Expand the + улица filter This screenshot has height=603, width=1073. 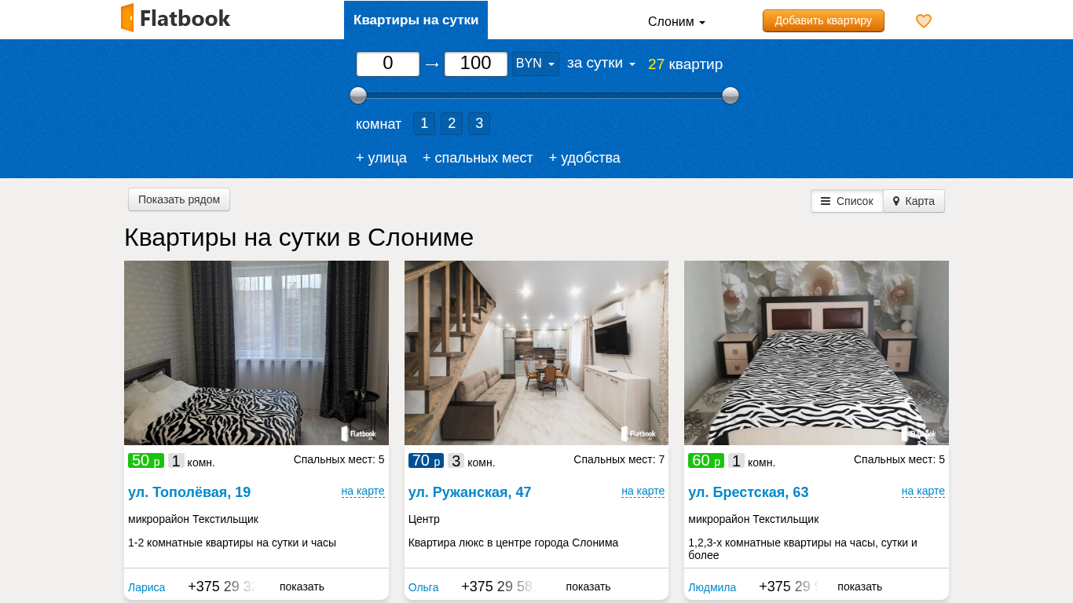(x=381, y=158)
